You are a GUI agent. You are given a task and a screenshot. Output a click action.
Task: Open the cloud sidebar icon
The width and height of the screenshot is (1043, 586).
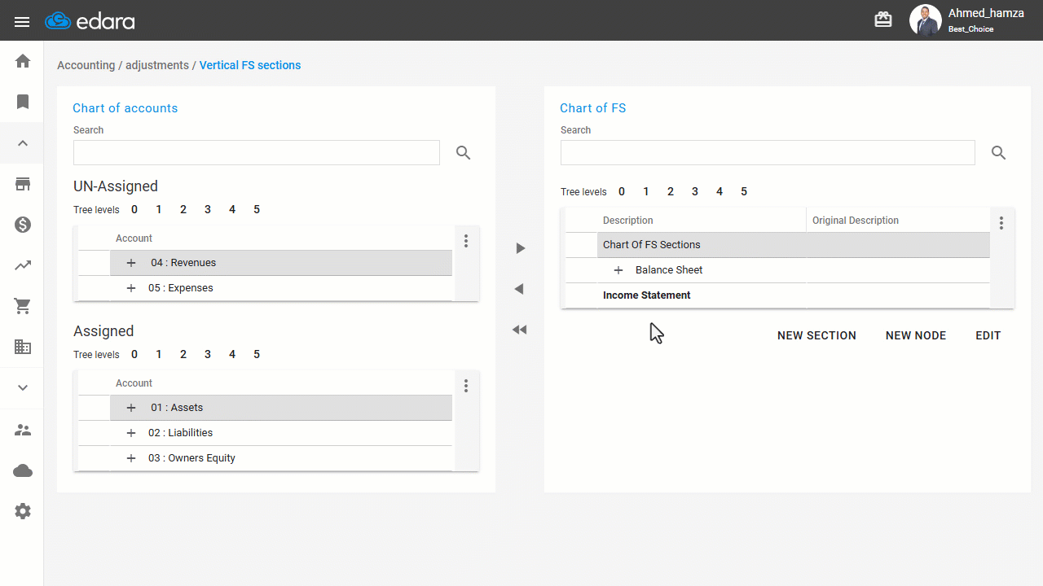tap(23, 470)
